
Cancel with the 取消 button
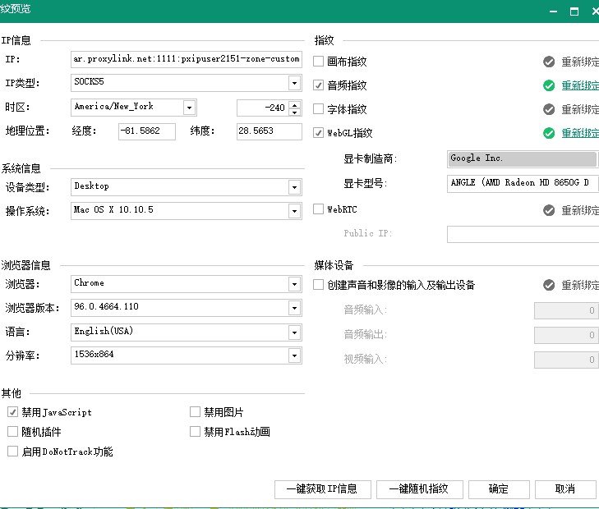565,489
